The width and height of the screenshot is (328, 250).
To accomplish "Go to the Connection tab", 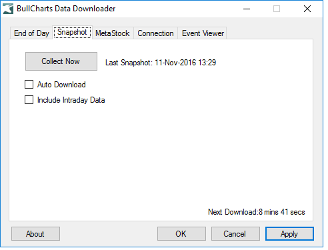I will (x=155, y=33).
